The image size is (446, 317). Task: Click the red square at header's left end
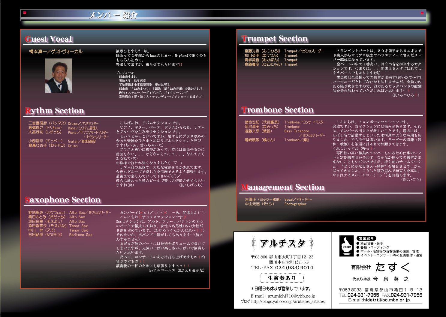tap(25, 13)
